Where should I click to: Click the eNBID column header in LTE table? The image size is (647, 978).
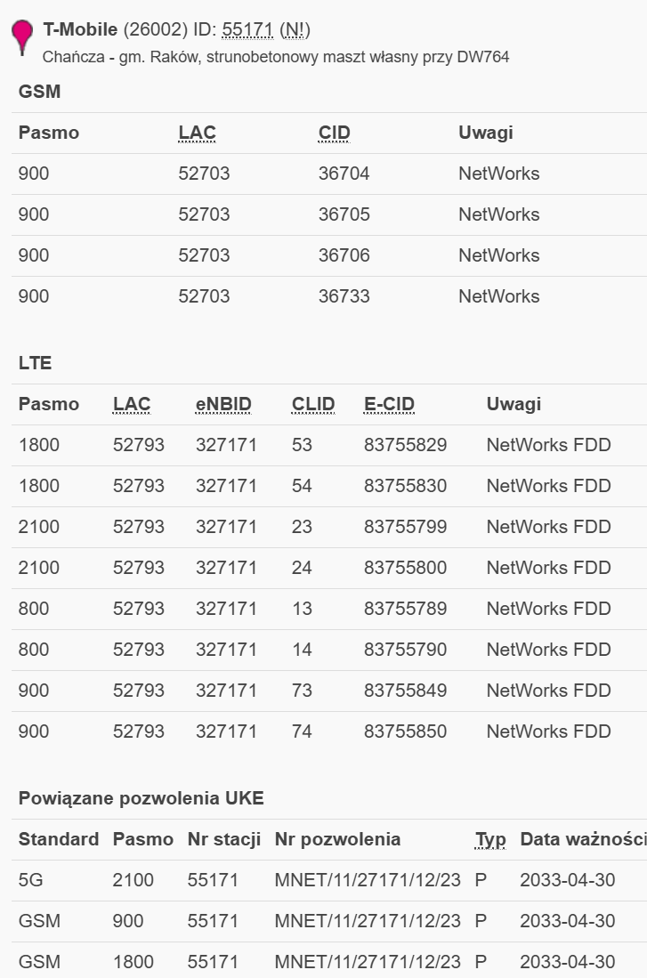(x=223, y=403)
